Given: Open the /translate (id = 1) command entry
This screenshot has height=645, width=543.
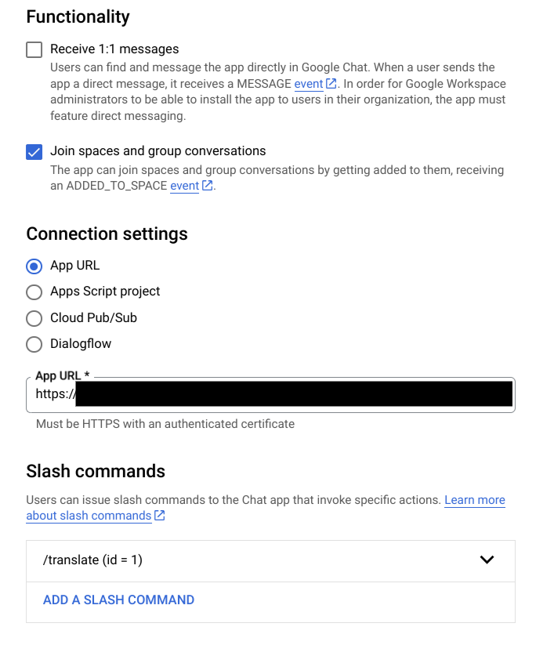Looking at the screenshot, I should (94, 560).
